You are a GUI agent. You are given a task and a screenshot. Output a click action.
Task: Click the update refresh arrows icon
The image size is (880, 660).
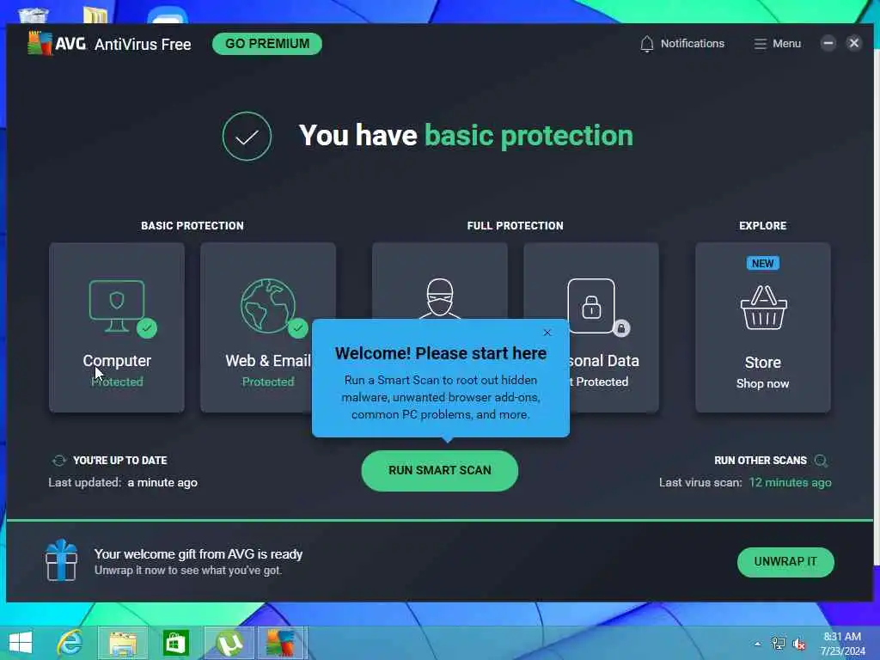pos(59,461)
